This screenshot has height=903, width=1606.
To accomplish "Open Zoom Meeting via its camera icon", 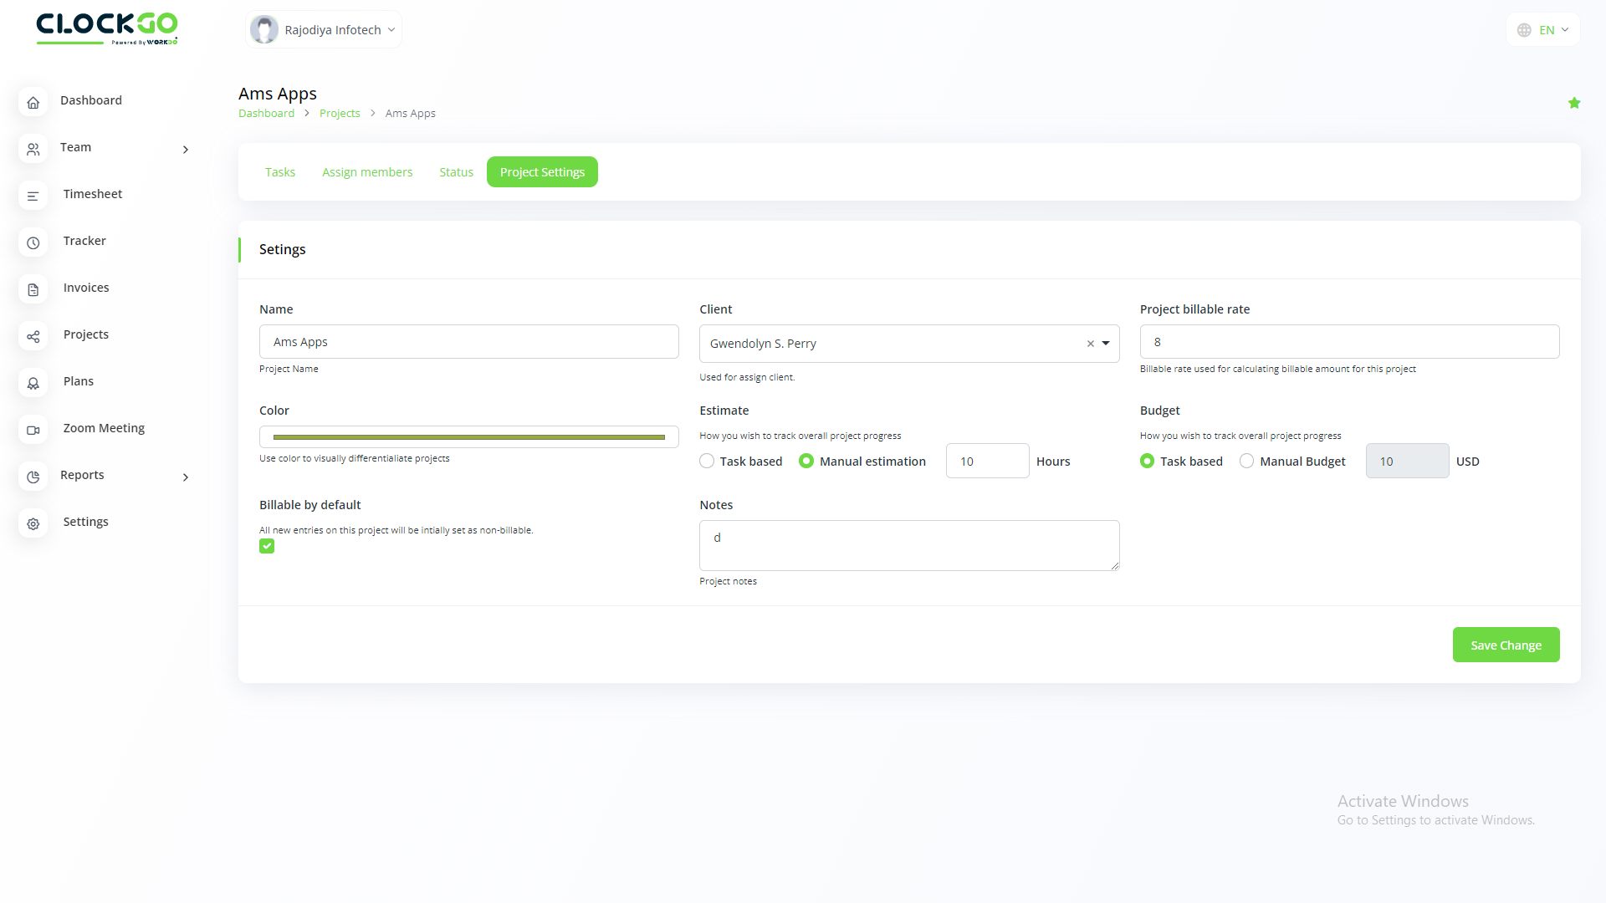I will 33,430.
